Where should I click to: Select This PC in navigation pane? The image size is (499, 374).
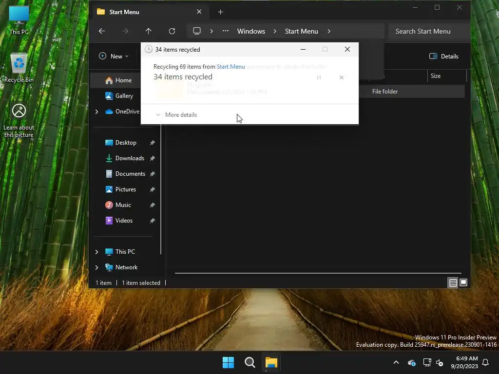120,252
